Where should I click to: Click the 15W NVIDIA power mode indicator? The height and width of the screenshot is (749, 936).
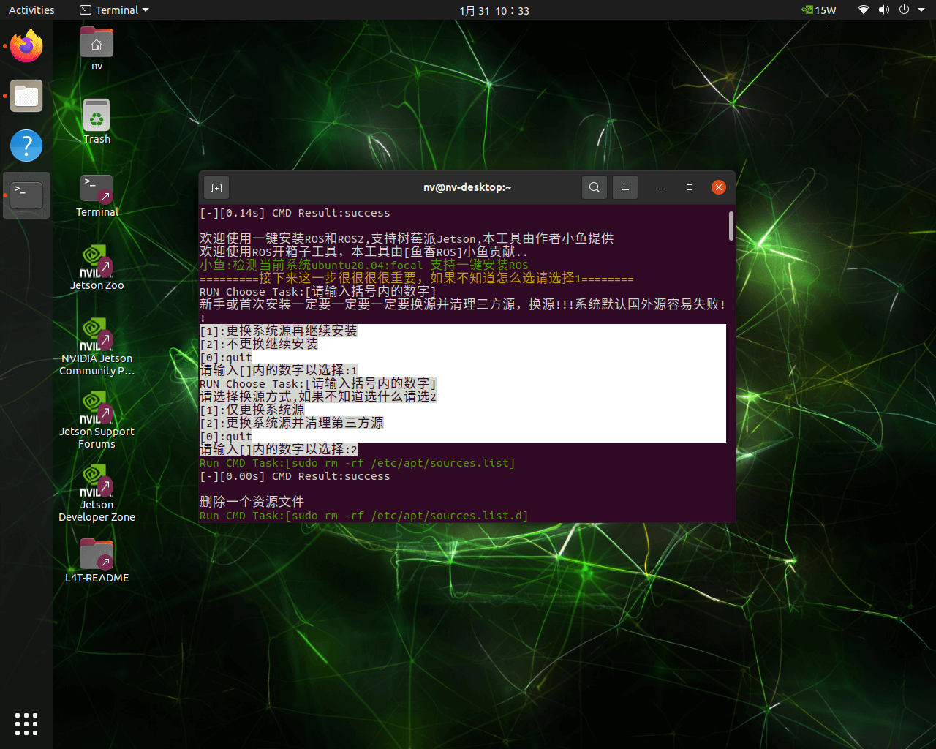tap(819, 10)
